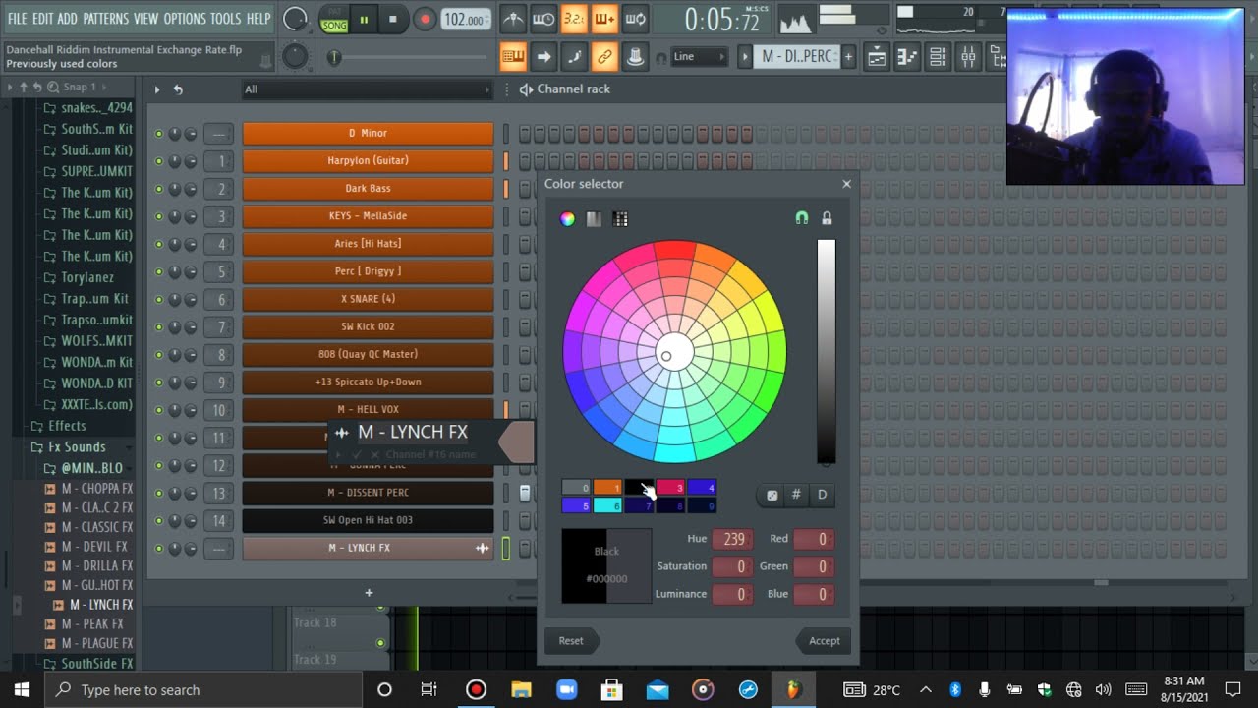Click the Channel rack undo arrow icon
The width and height of the screenshot is (1258, 708).
click(x=178, y=89)
